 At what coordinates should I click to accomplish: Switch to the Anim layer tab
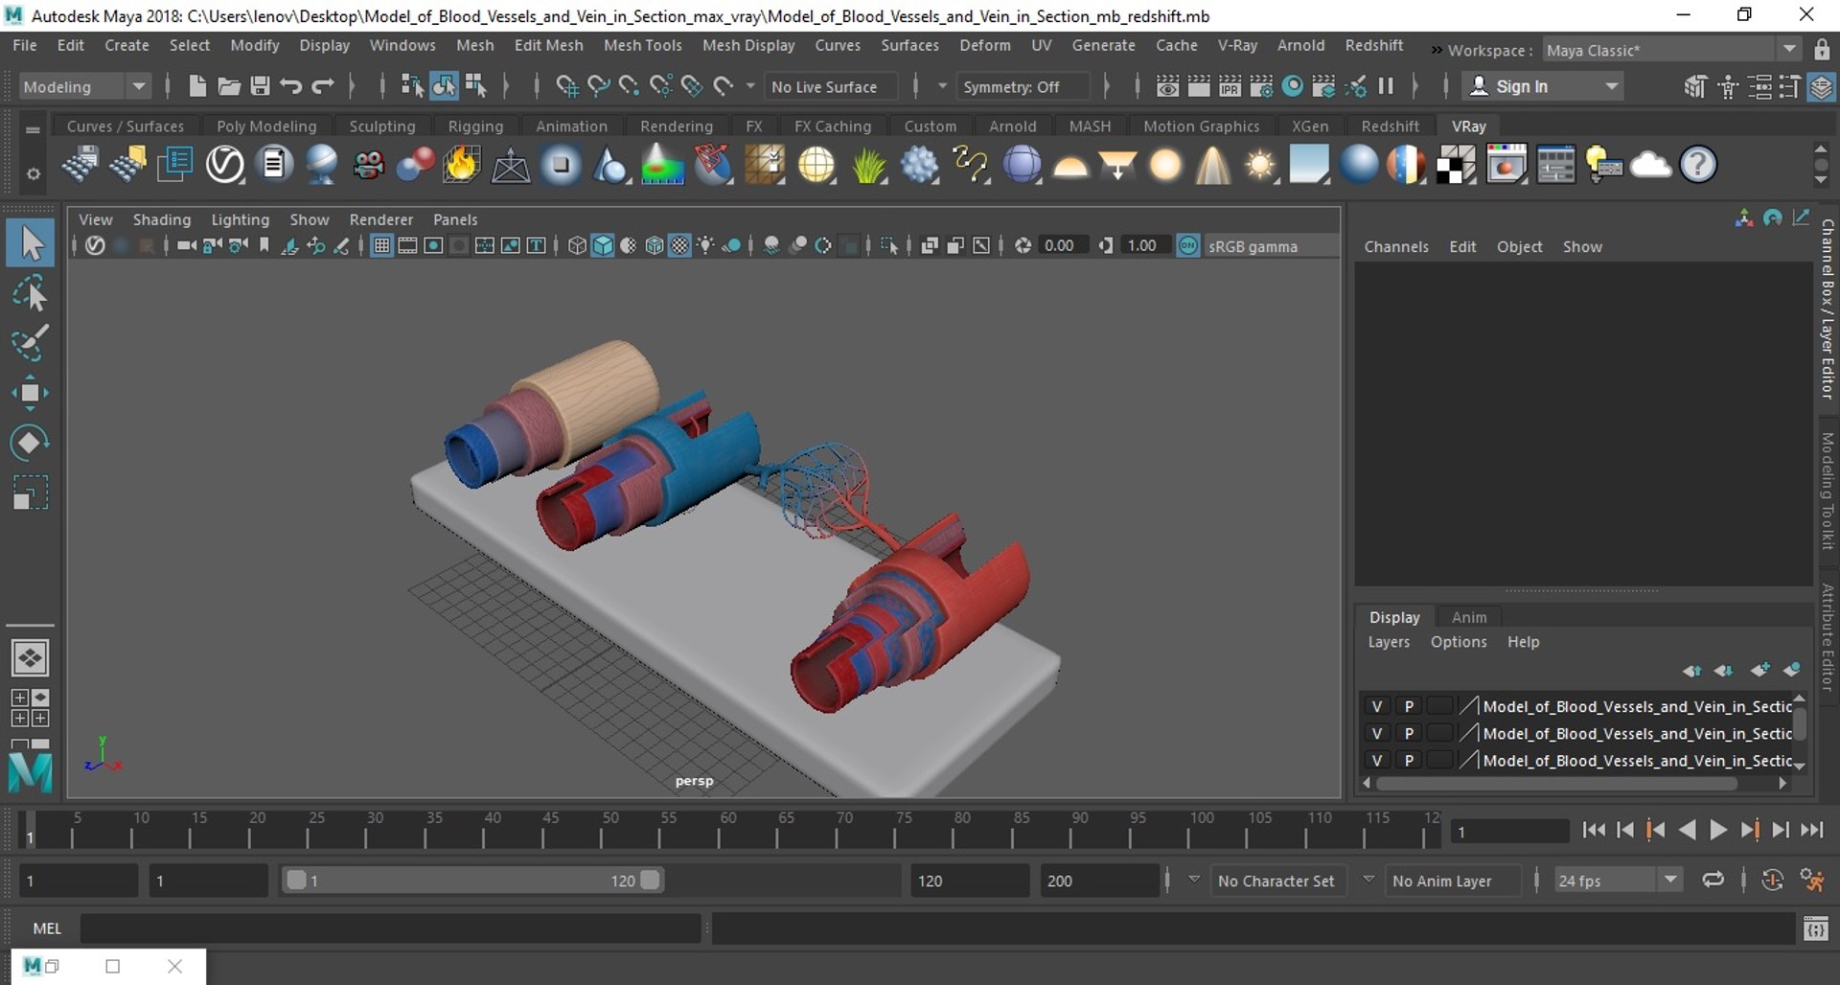point(1468,617)
